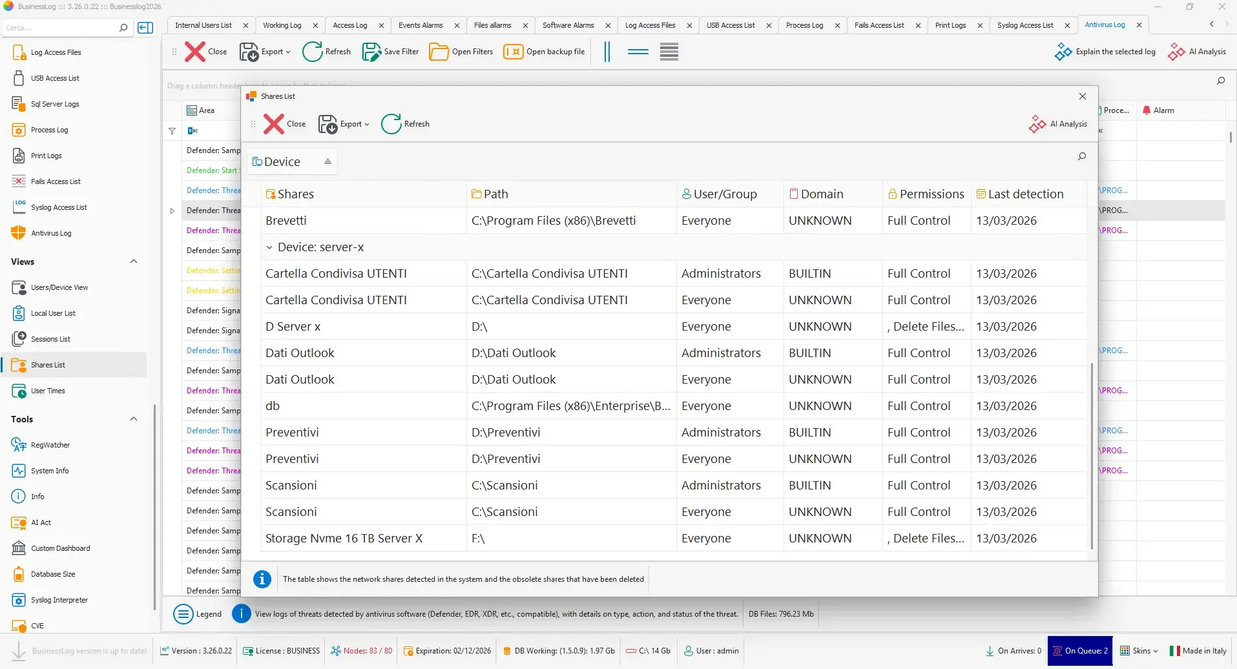Screen dimensions: 1237x669
Task: Open Process Log in sidebar
Action: (x=49, y=130)
